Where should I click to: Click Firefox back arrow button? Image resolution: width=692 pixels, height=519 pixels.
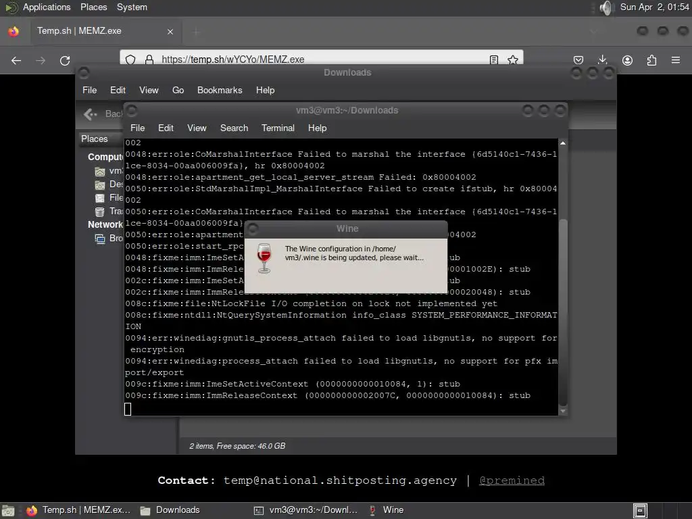16,60
